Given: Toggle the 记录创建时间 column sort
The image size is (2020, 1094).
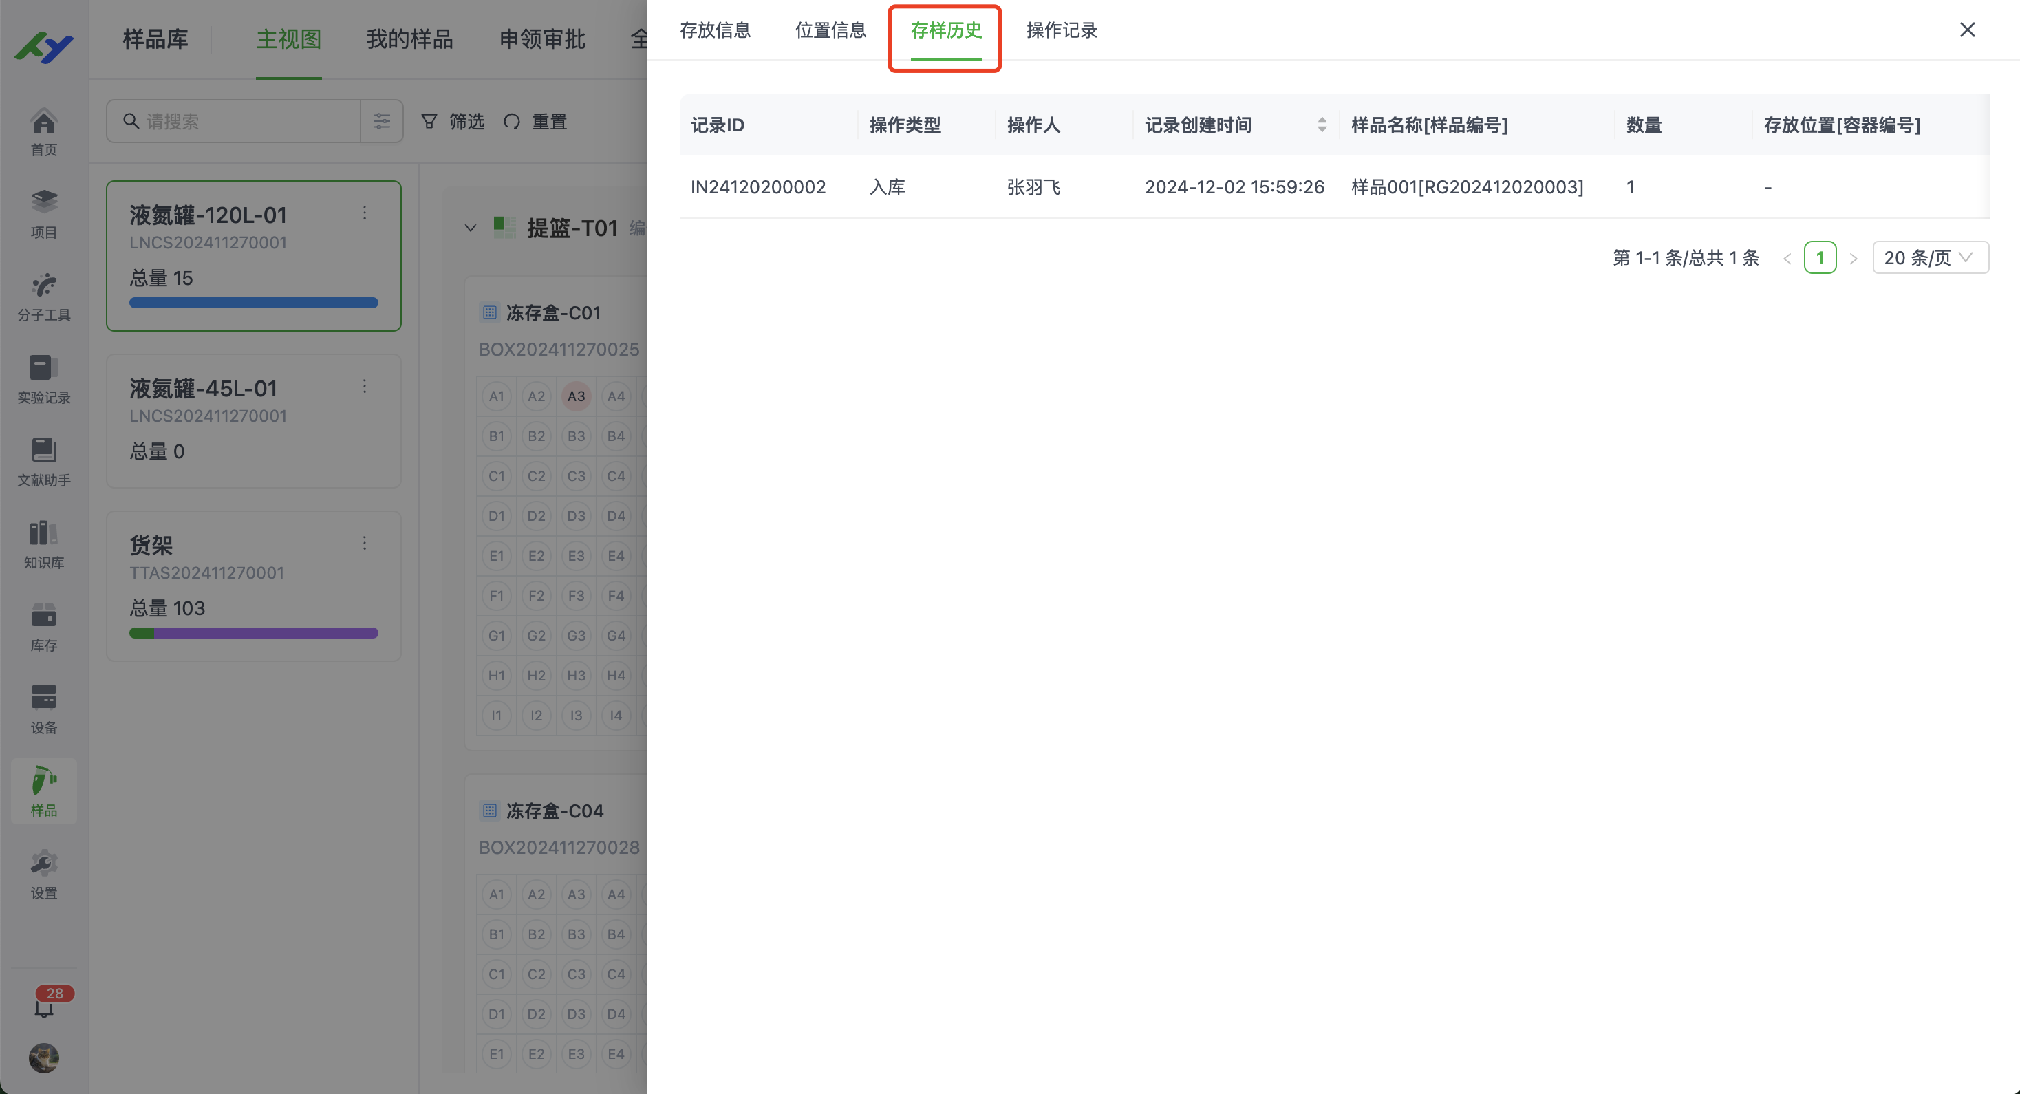Looking at the screenshot, I should pos(1322,124).
